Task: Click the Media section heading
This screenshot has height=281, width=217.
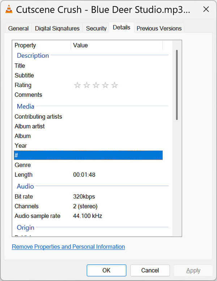Action: pos(26,106)
